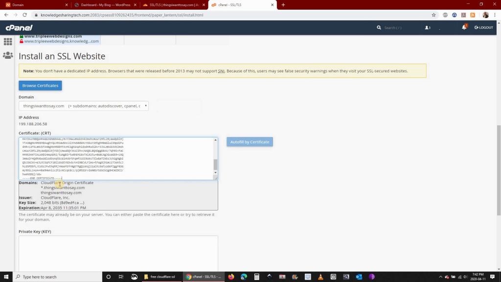Open Firefox from taskbar
This screenshot has height=282, width=501.
coord(231,277)
